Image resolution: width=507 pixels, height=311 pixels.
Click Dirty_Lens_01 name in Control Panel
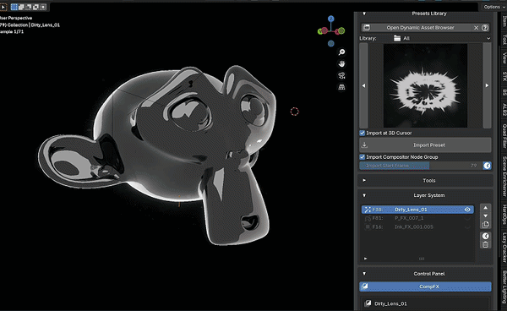[390, 303]
